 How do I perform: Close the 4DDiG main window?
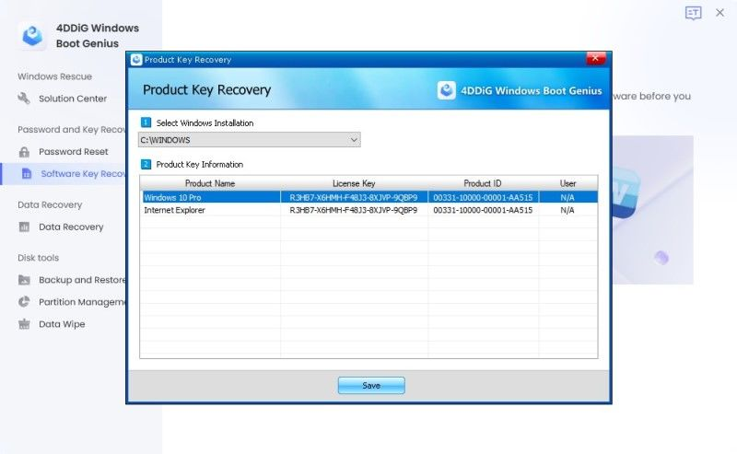(719, 13)
